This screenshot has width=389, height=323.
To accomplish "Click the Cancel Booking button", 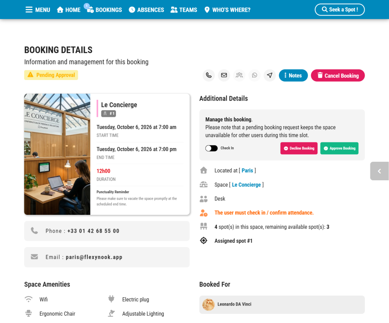I will pos(338,76).
